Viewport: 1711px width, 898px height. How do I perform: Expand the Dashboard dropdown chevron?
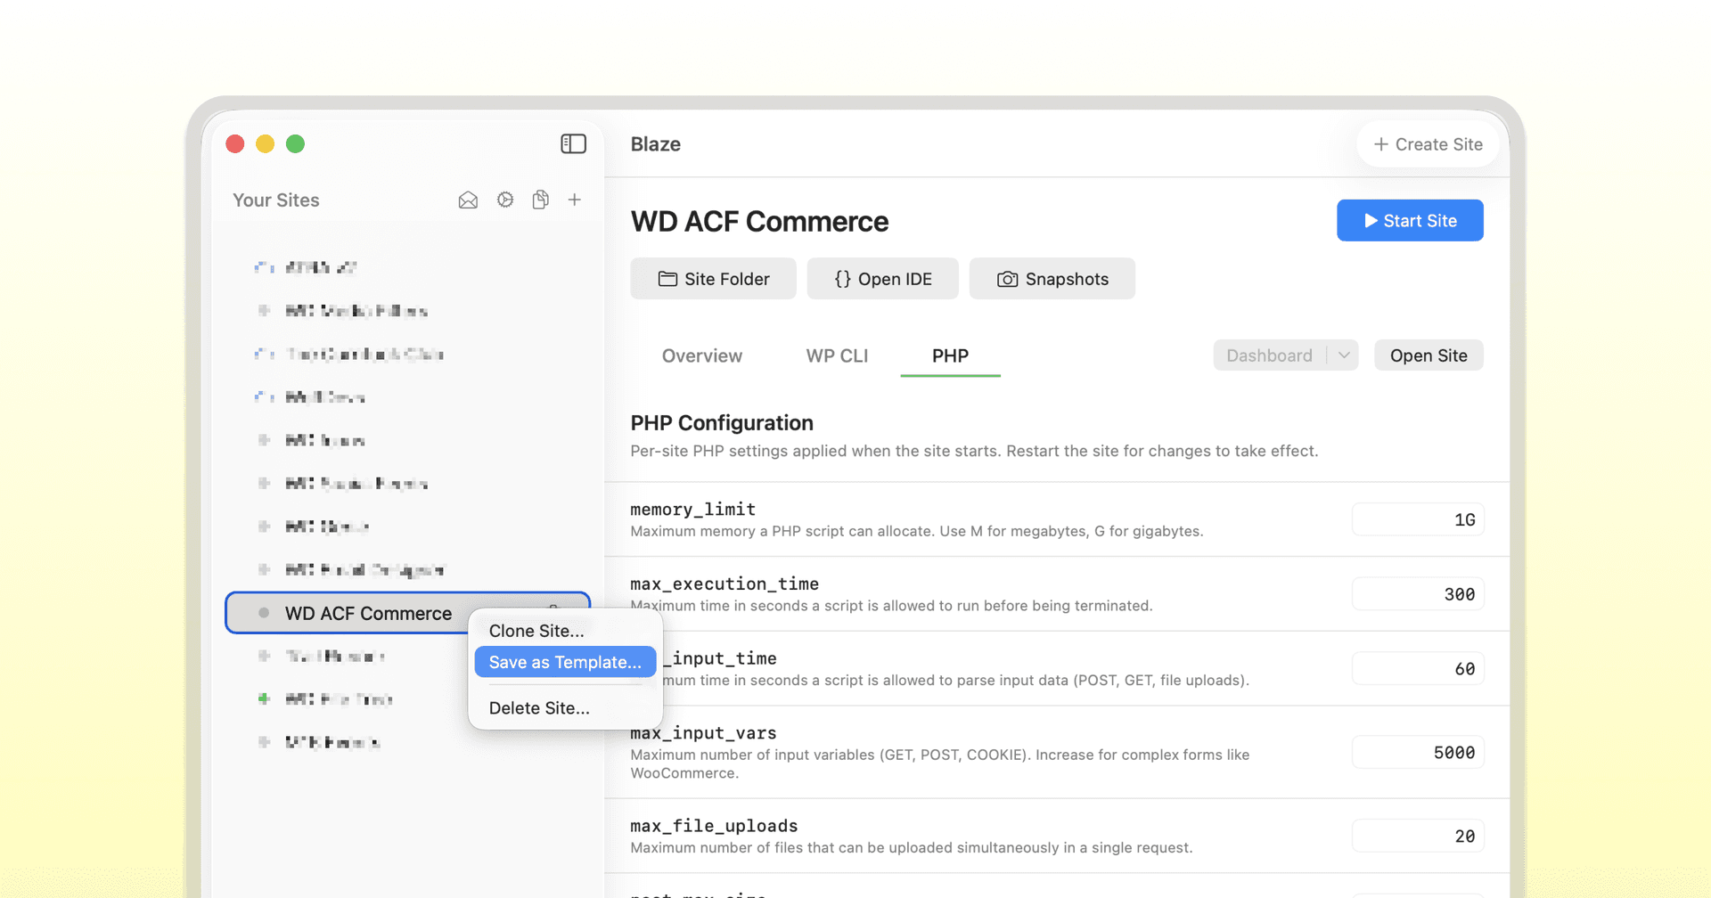pos(1344,355)
